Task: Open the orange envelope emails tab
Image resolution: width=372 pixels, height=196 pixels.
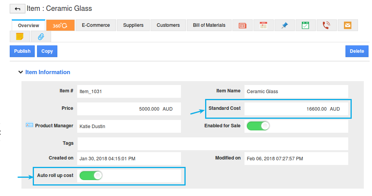Action: pyautogui.click(x=347, y=25)
